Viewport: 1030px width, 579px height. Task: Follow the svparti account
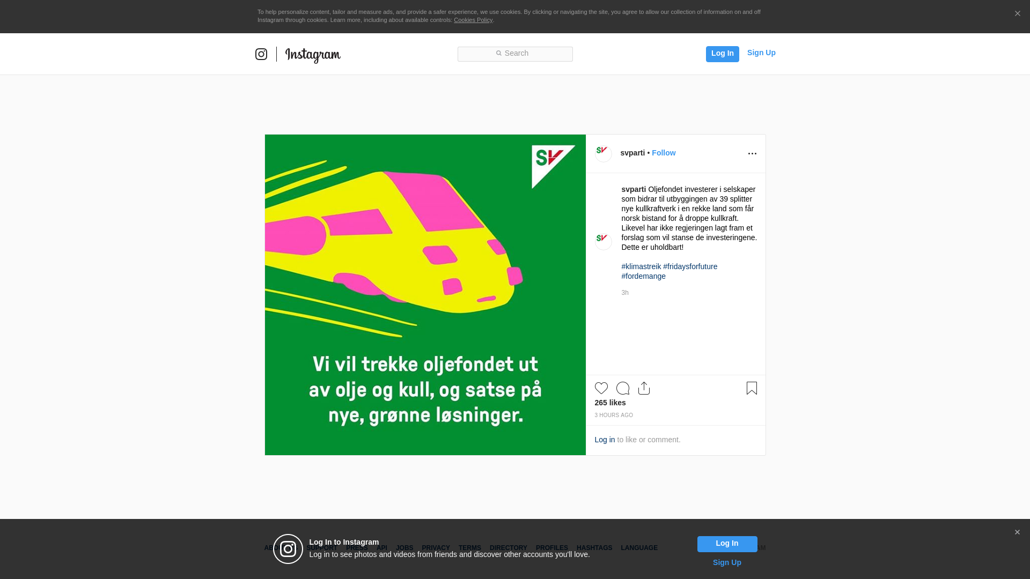coord(664,153)
